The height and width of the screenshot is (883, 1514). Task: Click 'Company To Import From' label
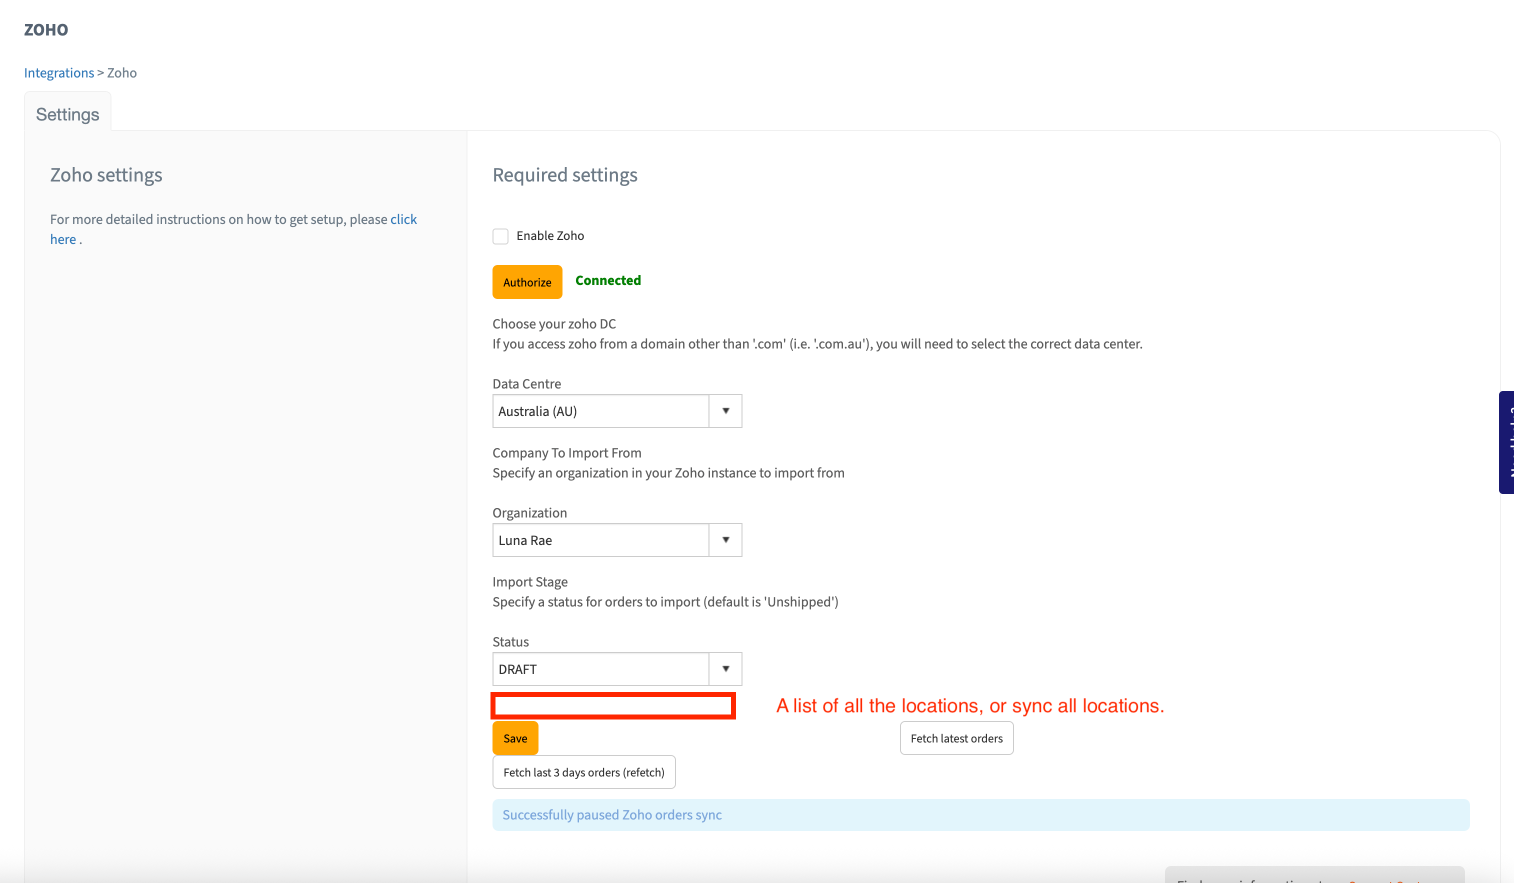click(x=566, y=453)
